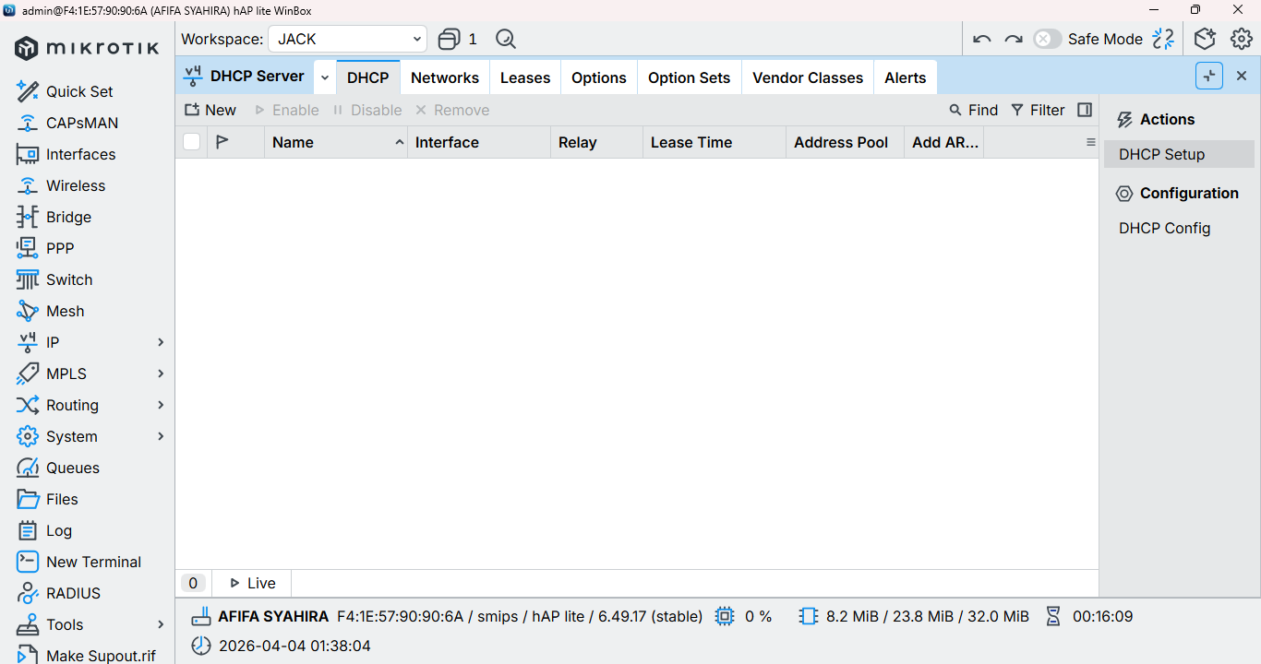Toggle the column layout icon next to Filter
The height and width of the screenshot is (664, 1261).
click(x=1085, y=110)
